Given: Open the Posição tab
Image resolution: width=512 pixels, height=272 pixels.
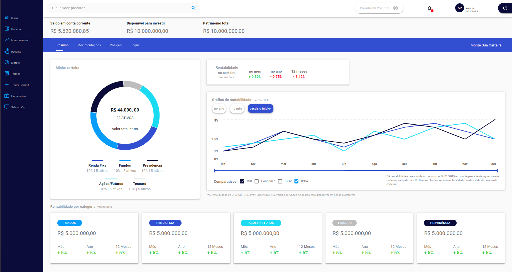Looking at the screenshot, I should [116, 45].
